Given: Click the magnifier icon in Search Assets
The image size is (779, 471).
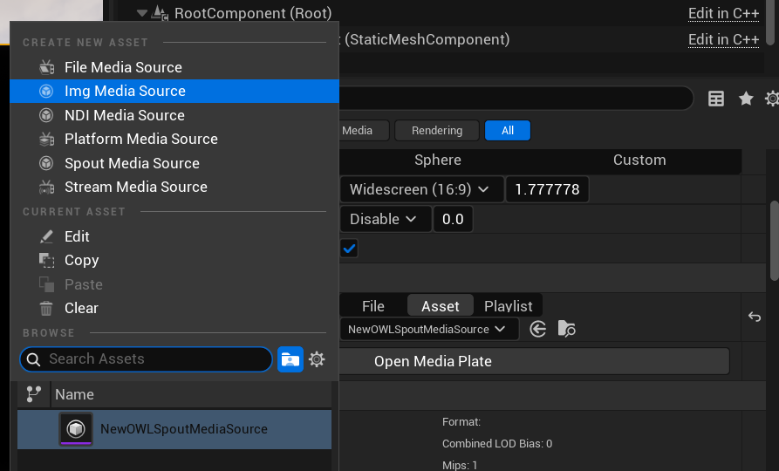Looking at the screenshot, I should coord(33,359).
